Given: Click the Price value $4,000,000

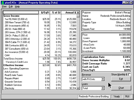Looking at the screenshot, I should 125,35.
